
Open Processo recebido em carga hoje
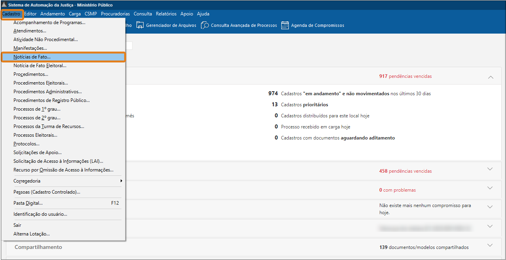[313, 127]
